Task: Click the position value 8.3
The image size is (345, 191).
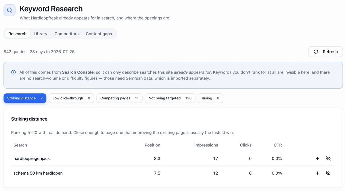Action: (157, 159)
